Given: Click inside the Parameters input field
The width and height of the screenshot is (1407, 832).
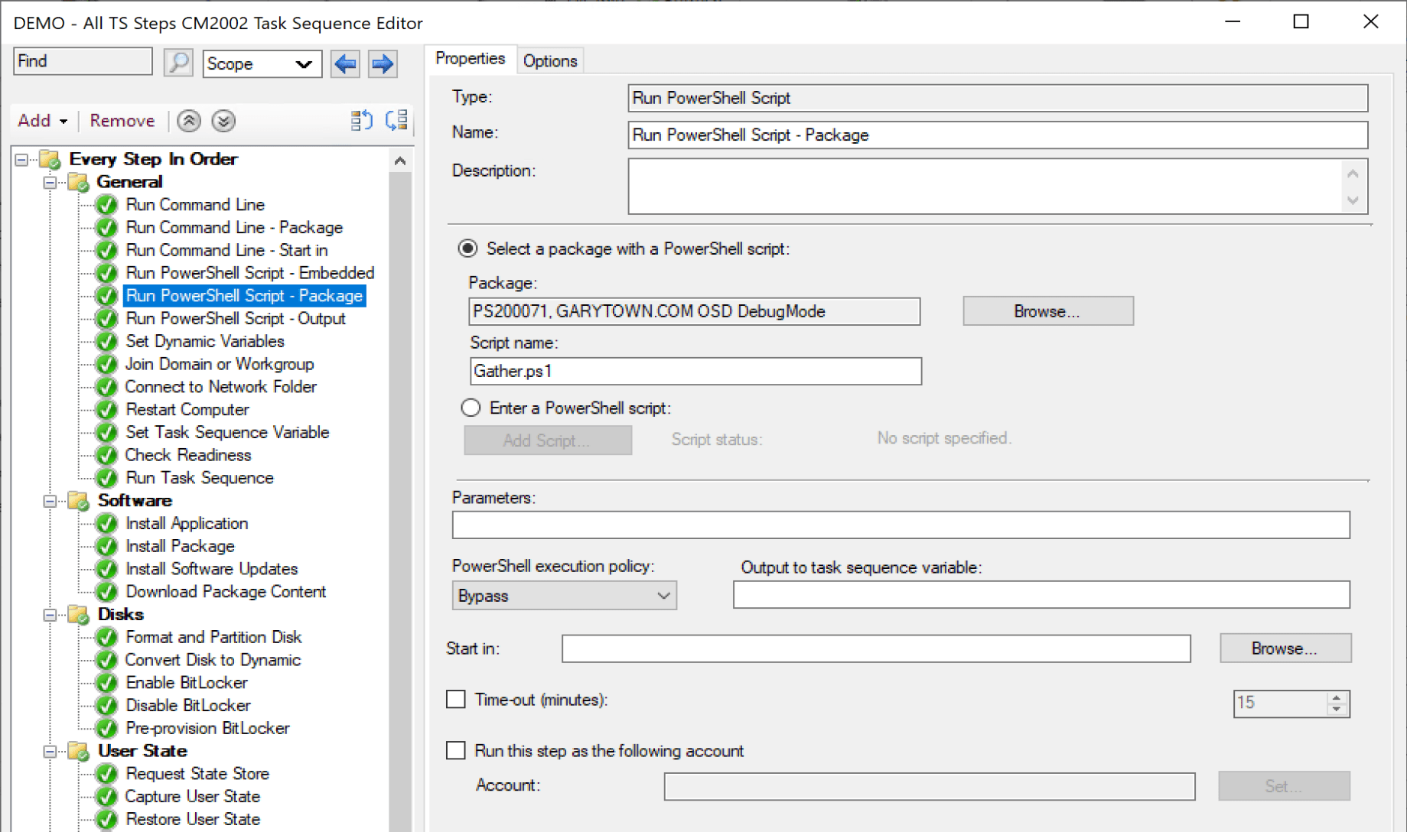Looking at the screenshot, I should pos(842,525).
